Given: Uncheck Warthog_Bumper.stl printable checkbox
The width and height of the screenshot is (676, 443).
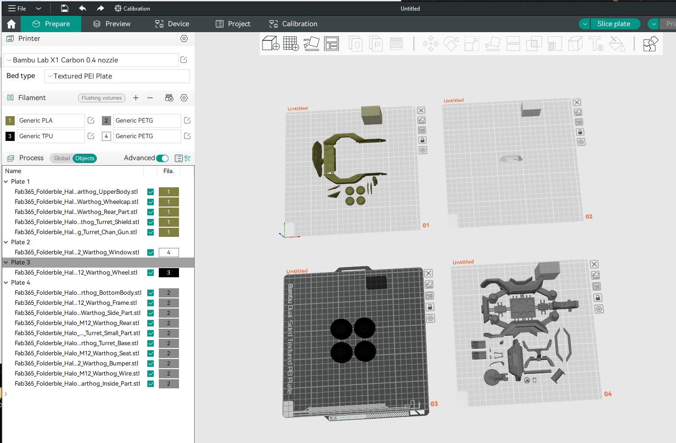Looking at the screenshot, I should [x=151, y=364].
